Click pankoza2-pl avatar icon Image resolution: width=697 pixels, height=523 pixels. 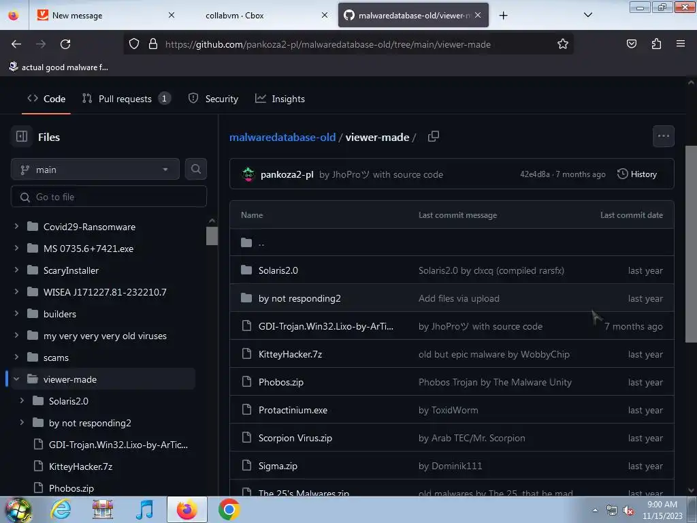248,174
